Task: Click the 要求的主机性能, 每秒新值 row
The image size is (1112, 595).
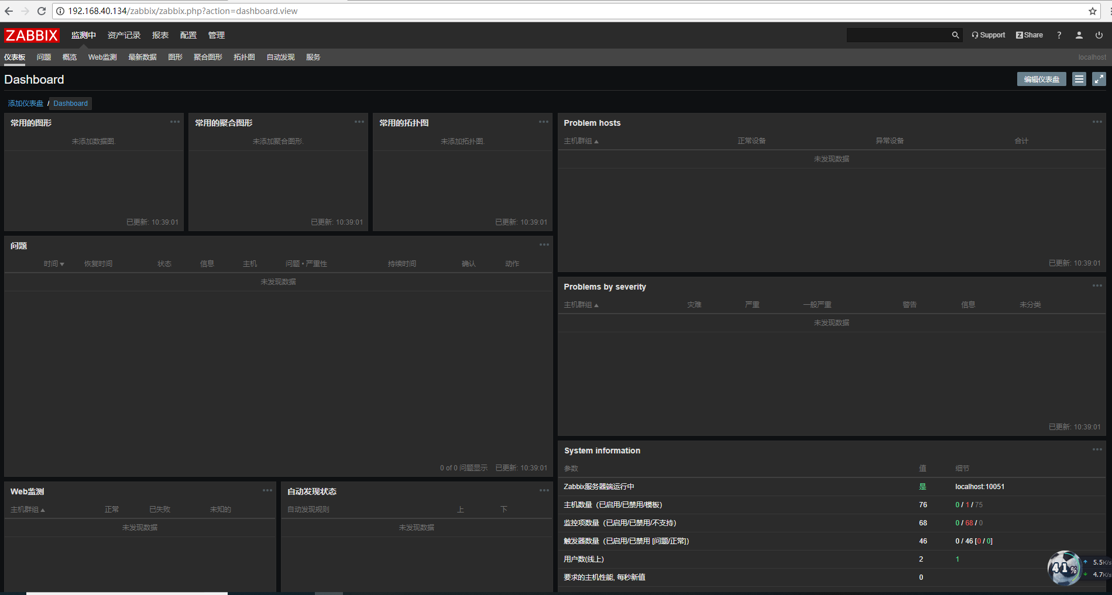Action: coord(832,577)
